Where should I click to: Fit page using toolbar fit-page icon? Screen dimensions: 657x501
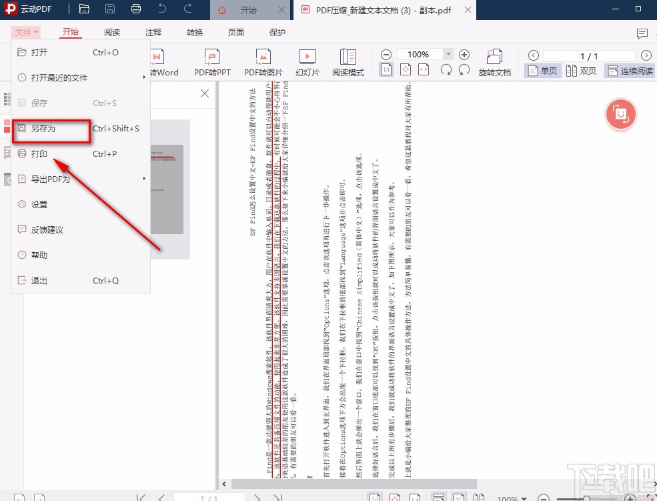click(405, 70)
